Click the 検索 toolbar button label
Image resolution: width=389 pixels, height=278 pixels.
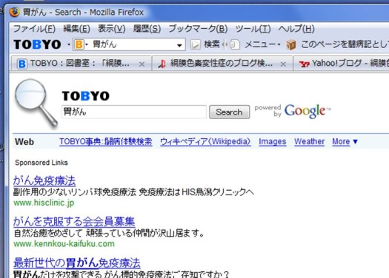(x=212, y=44)
